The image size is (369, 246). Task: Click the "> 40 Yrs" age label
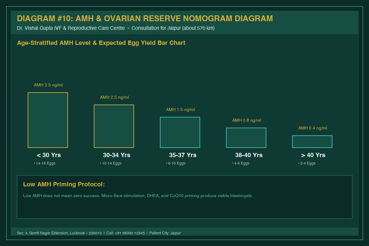[313, 155]
